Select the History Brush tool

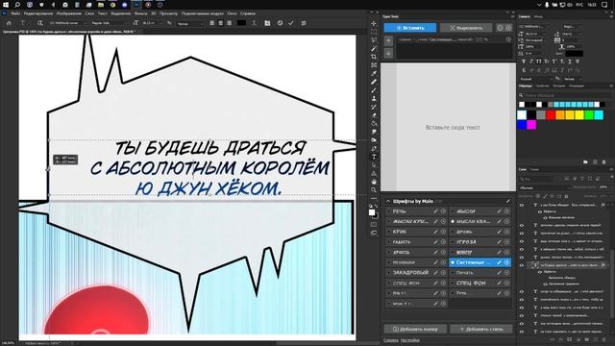[x=374, y=107]
